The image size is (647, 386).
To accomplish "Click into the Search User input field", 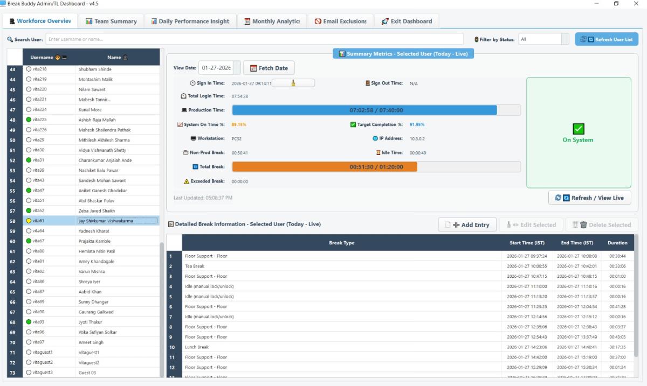I will click(x=254, y=39).
